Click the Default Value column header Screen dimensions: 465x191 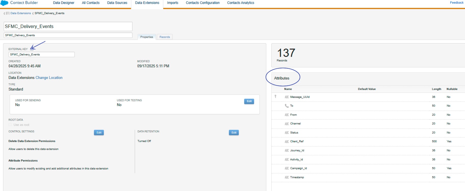pyautogui.click(x=367, y=89)
